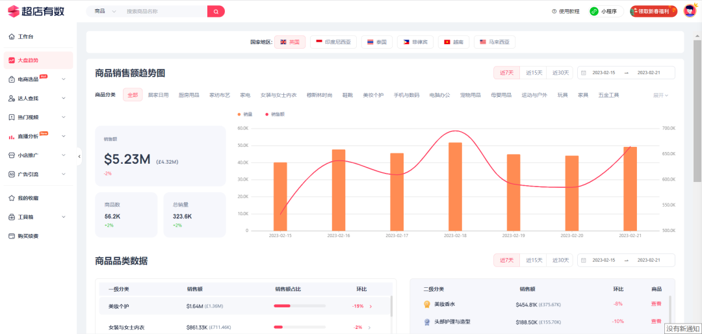This screenshot has width=702, height=334.
Task: Select the 泰国 region
Action: tap(376, 42)
